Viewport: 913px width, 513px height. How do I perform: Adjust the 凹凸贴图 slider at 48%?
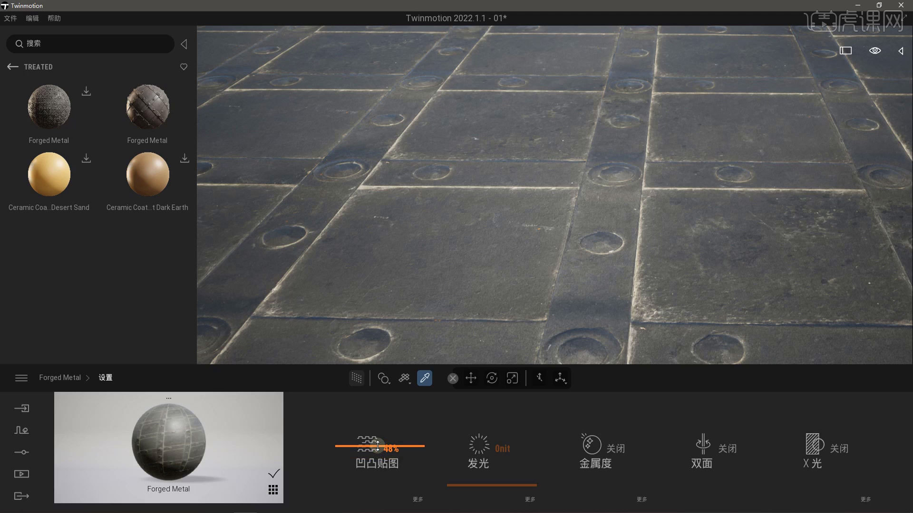[x=377, y=446]
